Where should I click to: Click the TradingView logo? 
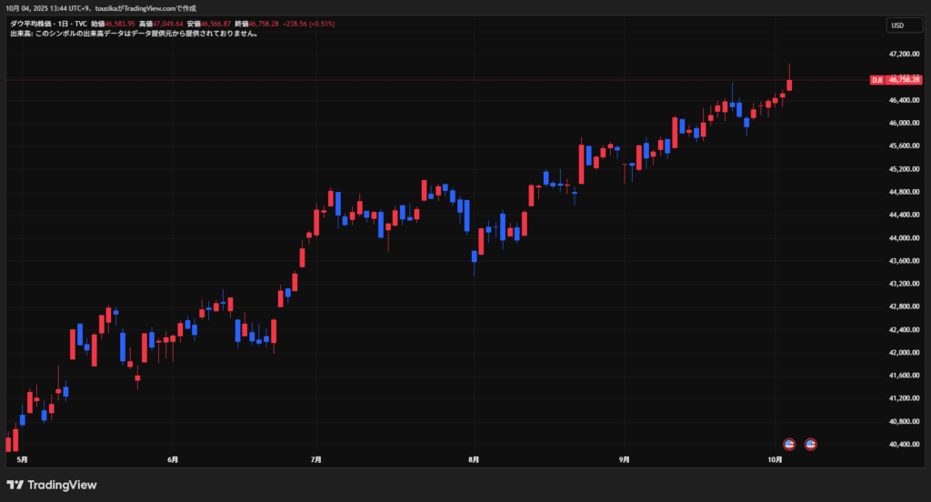tap(52, 485)
